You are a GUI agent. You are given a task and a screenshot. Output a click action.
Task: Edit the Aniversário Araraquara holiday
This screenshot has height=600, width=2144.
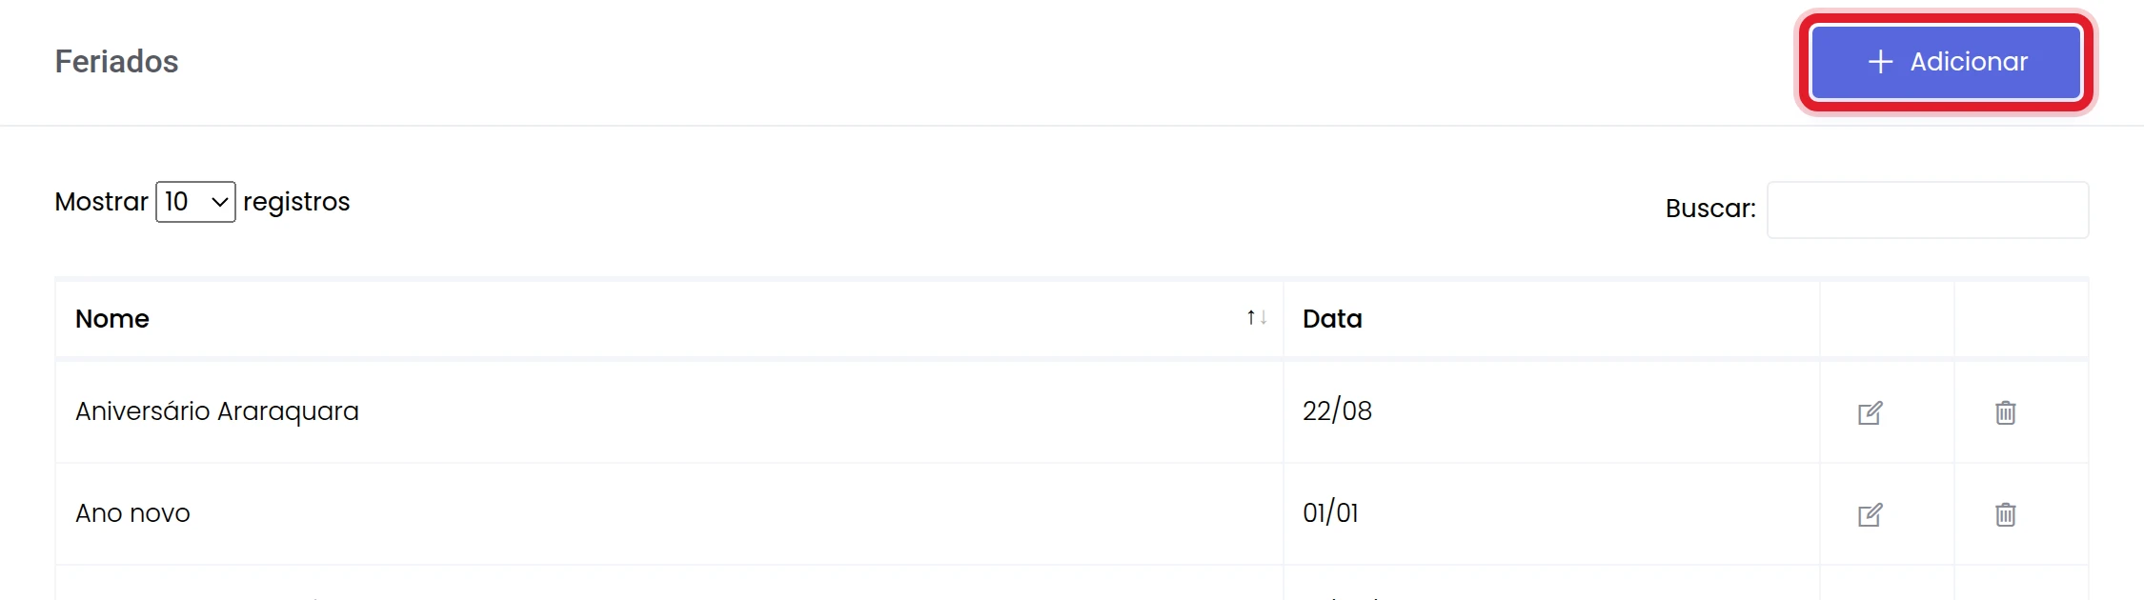(x=1871, y=412)
